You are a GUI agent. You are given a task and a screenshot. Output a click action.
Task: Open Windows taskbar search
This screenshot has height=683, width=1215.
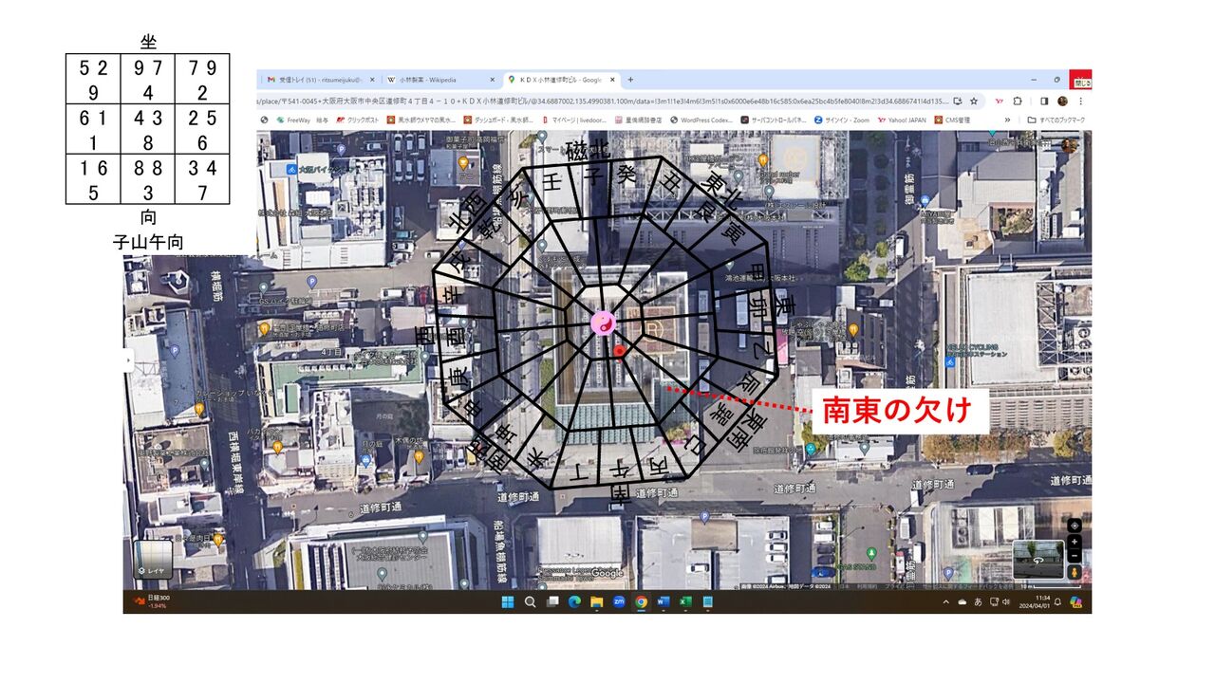[x=530, y=601]
